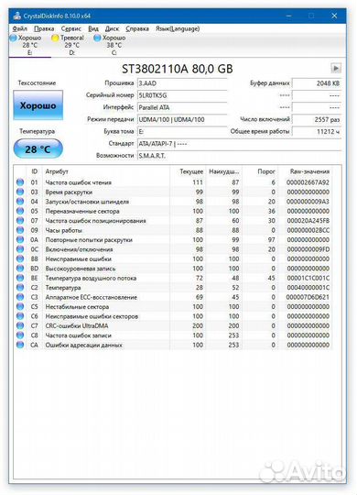Open the Диск menu
Screen dimensions: 357x495
[x=112, y=28]
